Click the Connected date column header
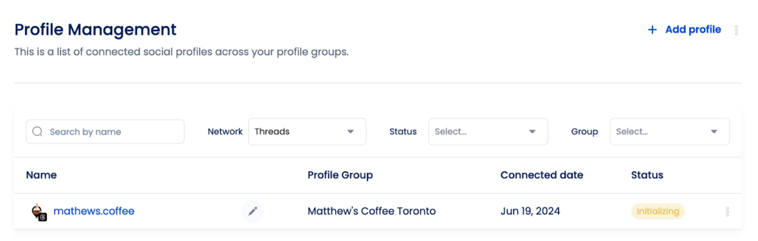The width and height of the screenshot is (758, 241). (x=541, y=175)
